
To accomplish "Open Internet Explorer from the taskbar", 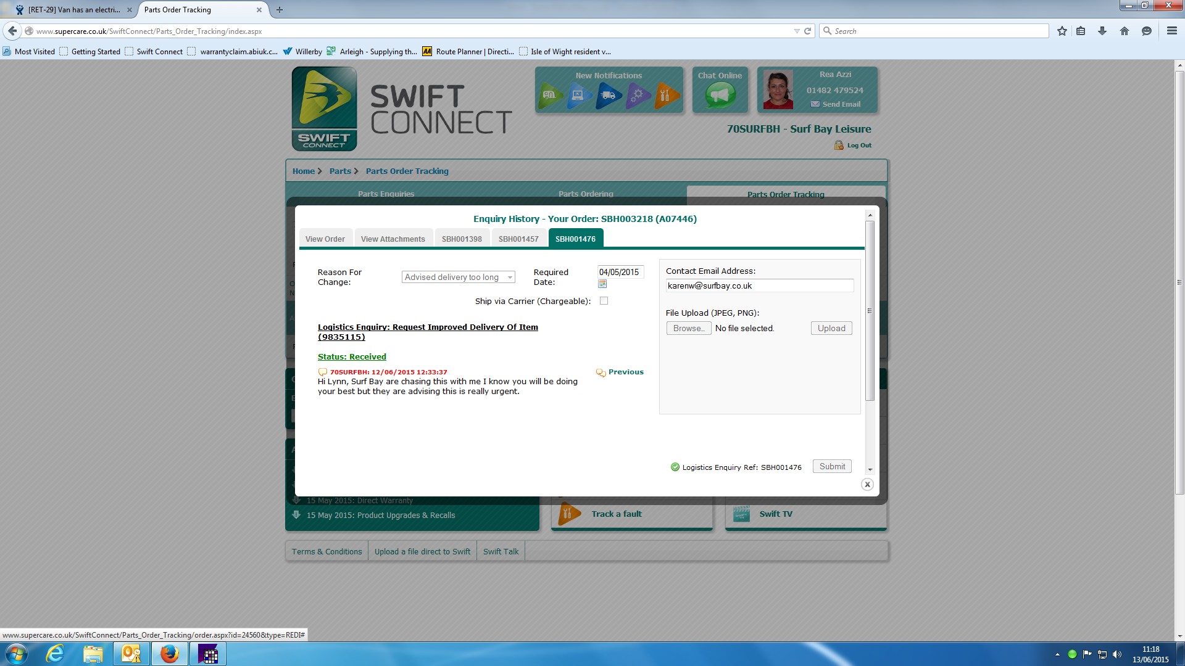I will click(55, 654).
